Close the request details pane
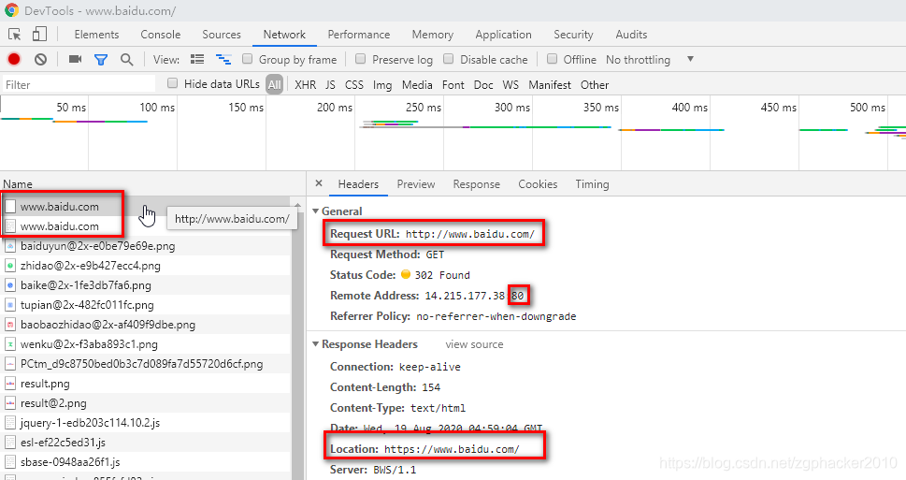The width and height of the screenshot is (906, 480). (x=319, y=183)
